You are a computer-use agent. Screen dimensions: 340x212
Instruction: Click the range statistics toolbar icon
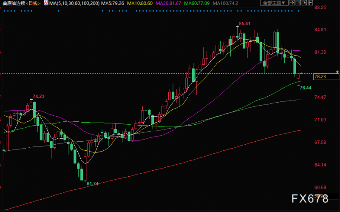pos(298,3)
